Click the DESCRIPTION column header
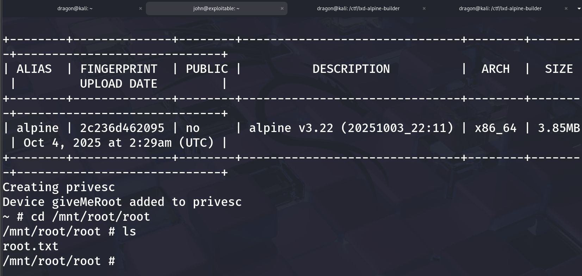The image size is (582, 276). [x=351, y=69]
